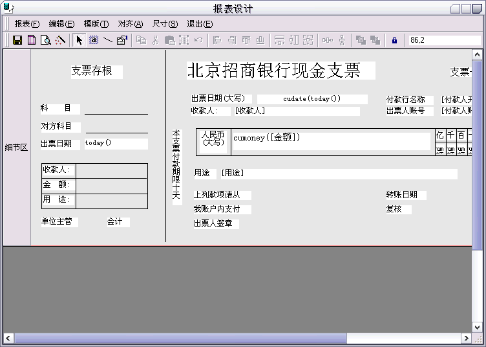Image resolution: width=486 pixels, height=347 pixels.
Task: Open the 编辑(E) menu
Action: click(x=61, y=24)
